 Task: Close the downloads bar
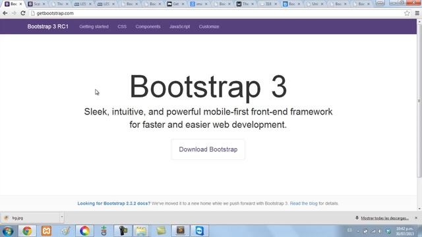click(416, 218)
